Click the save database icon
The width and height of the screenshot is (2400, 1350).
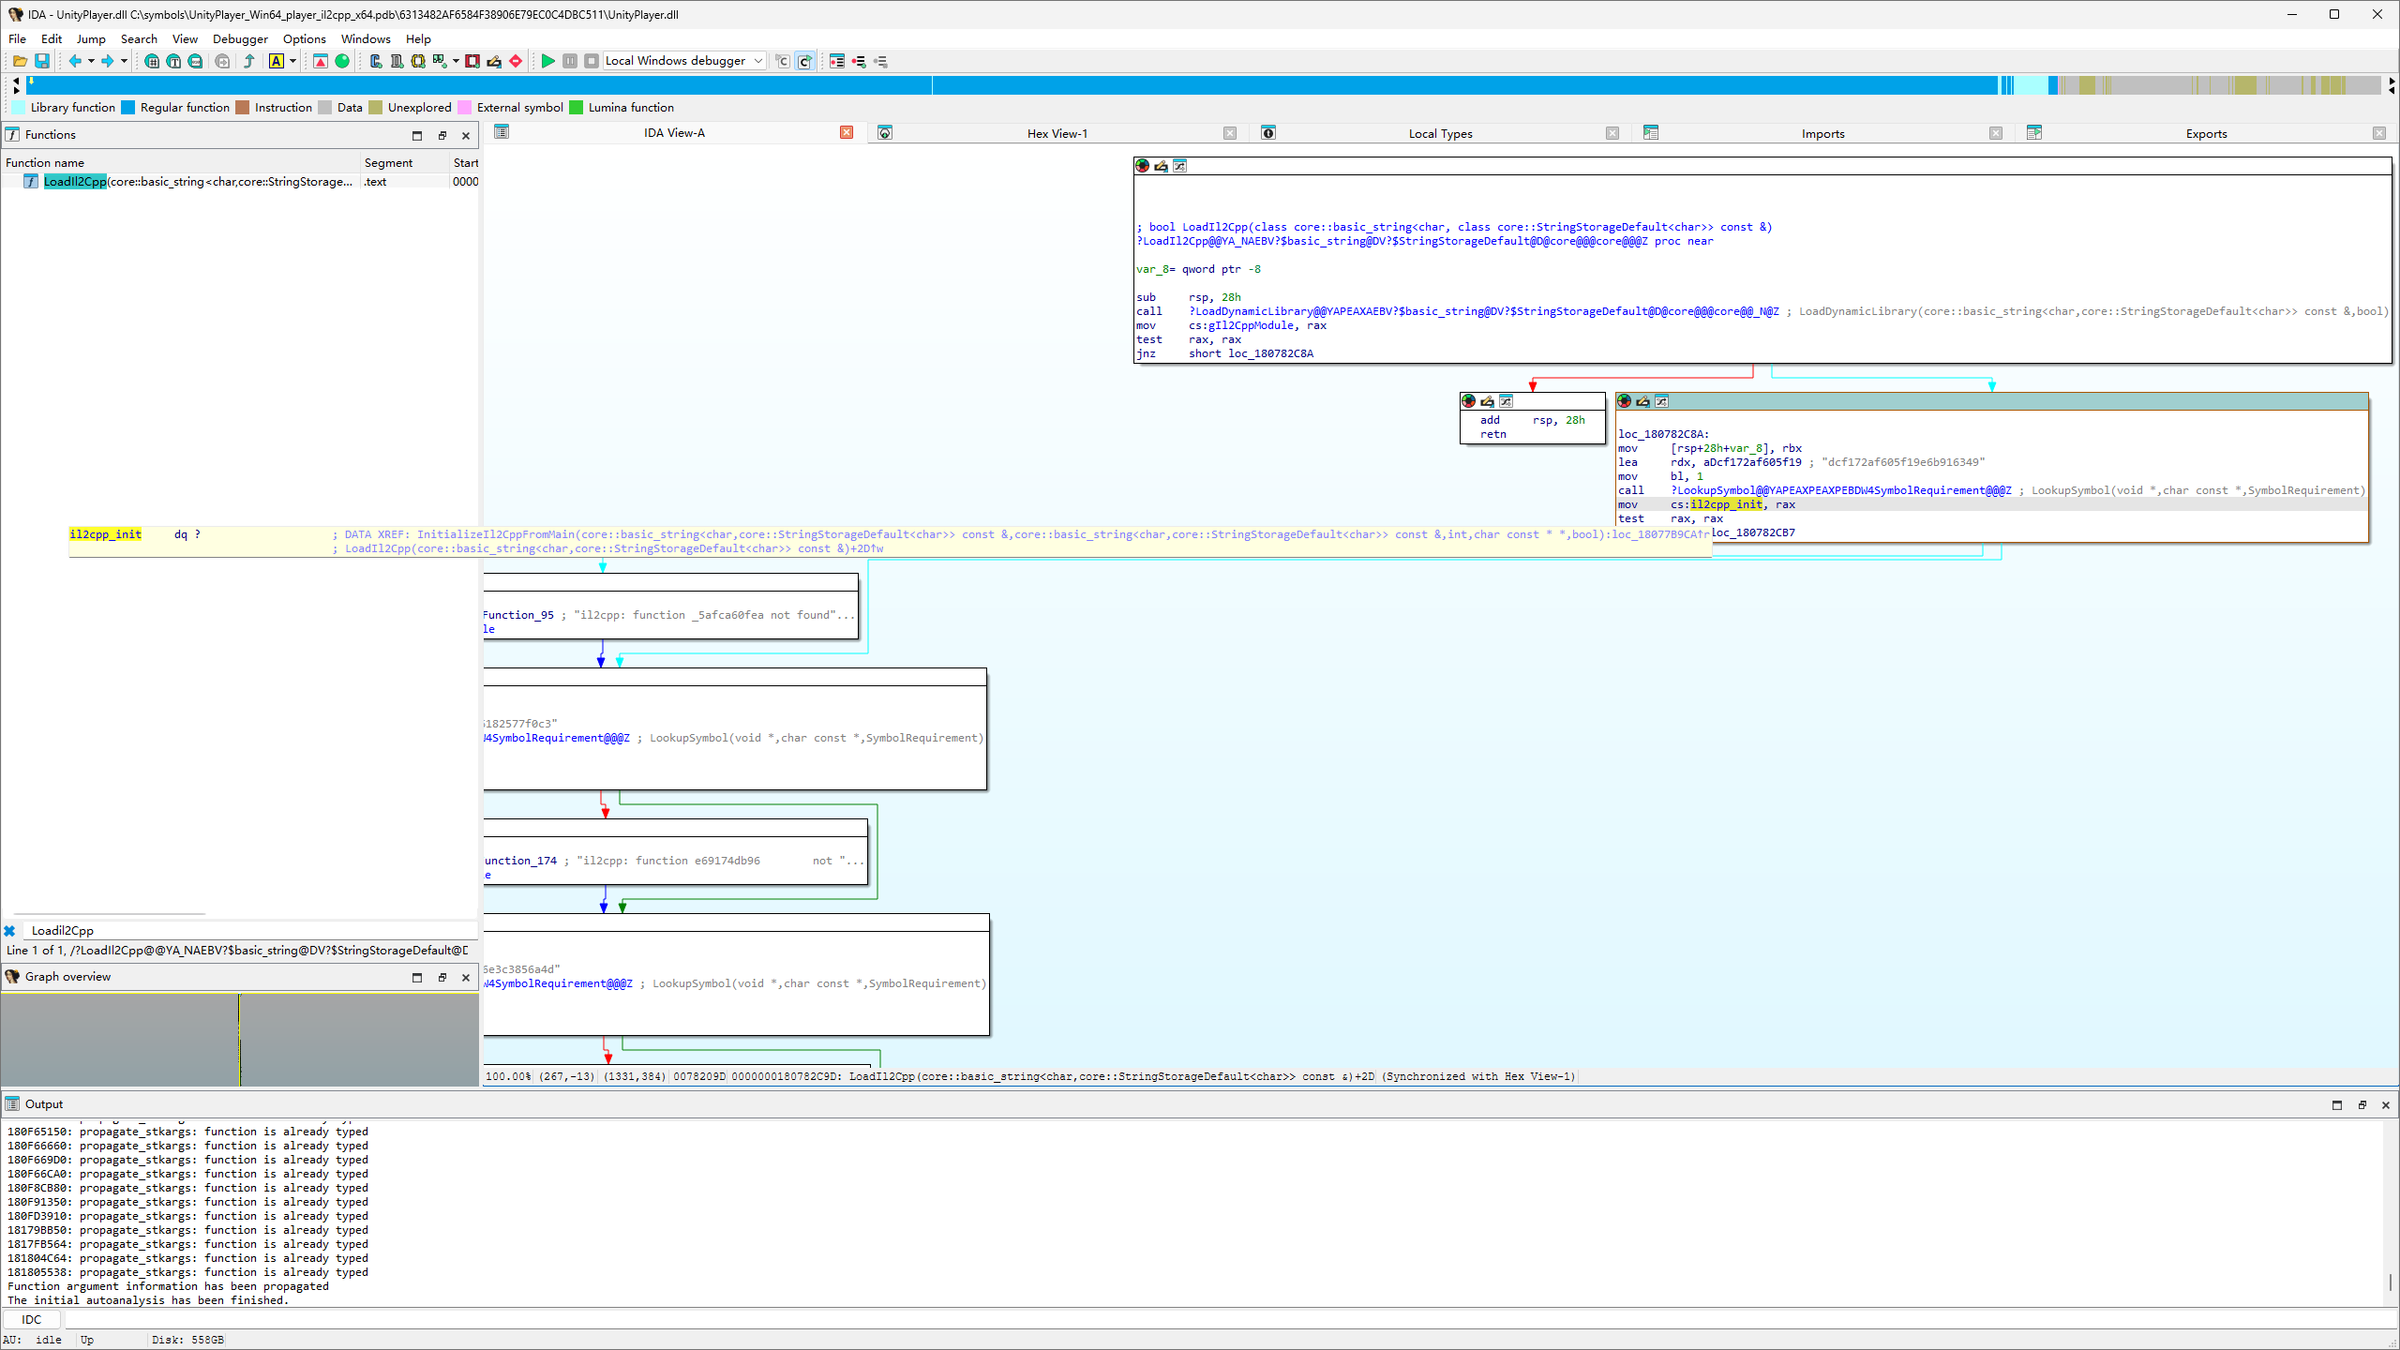[x=42, y=61]
